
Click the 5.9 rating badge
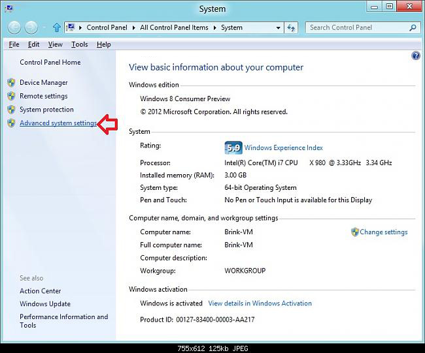[233, 147]
